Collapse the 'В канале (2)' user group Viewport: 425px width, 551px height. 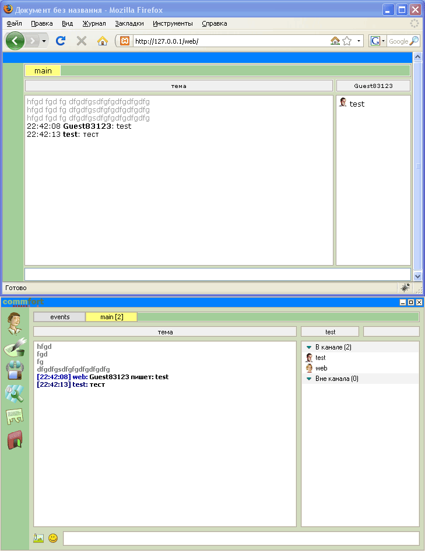tap(309, 347)
